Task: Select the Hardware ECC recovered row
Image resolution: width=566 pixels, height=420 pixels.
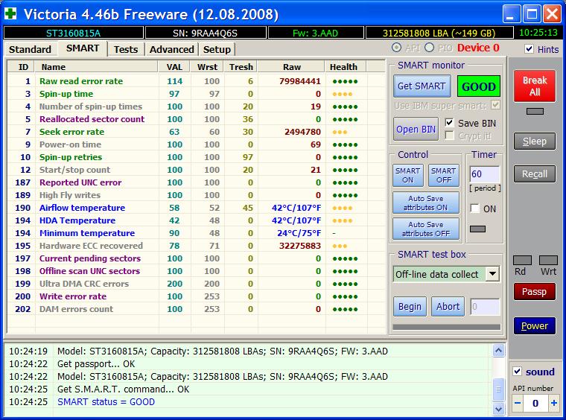Action: 196,246
